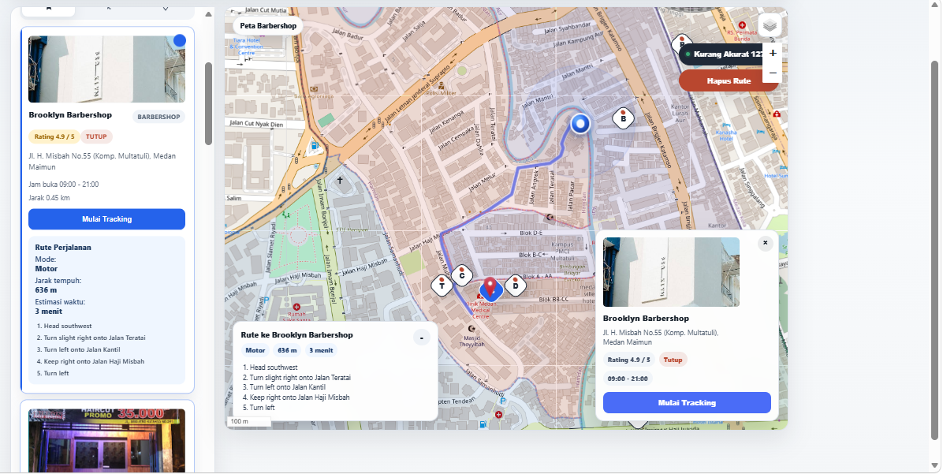The height and width of the screenshot is (474, 943).
Task: Click the sidebar scroll-up arrow
Action: point(208,14)
